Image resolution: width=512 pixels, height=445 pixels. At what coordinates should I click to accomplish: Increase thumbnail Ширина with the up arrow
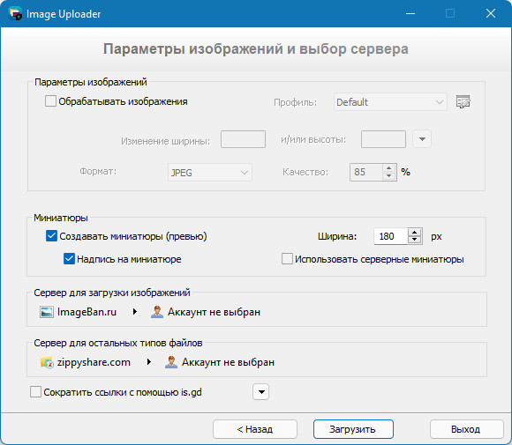pos(415,233)
